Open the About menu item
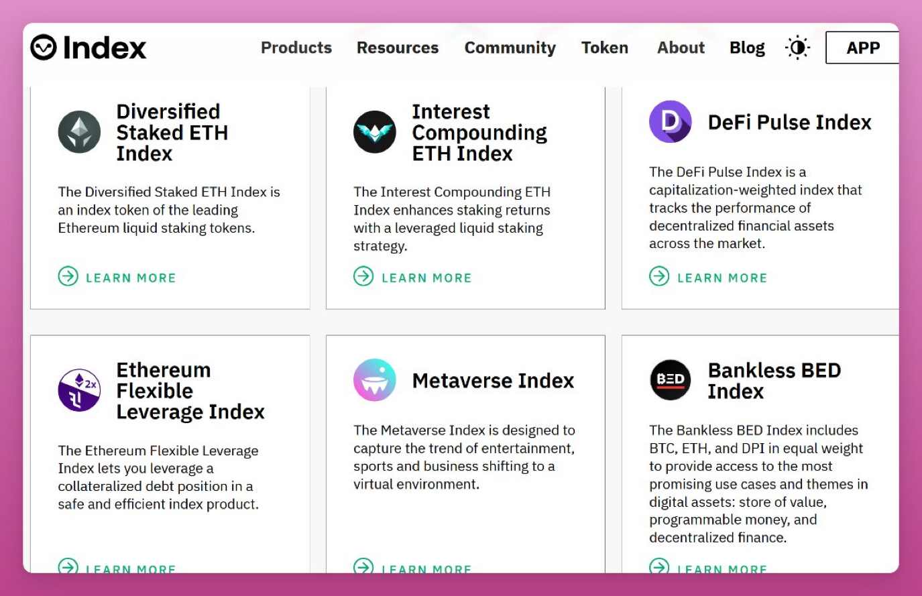Viewport: 922px width, 596px height. (681, 48)
